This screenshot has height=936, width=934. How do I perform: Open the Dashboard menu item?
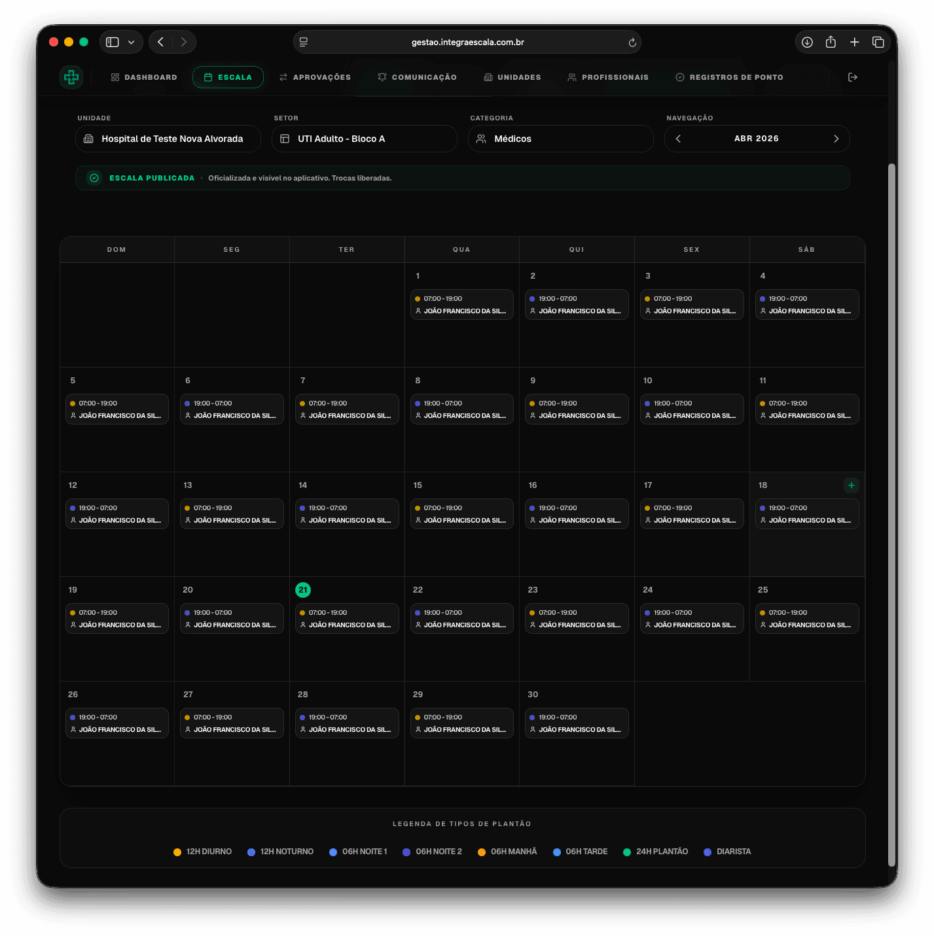pos(143,77)
